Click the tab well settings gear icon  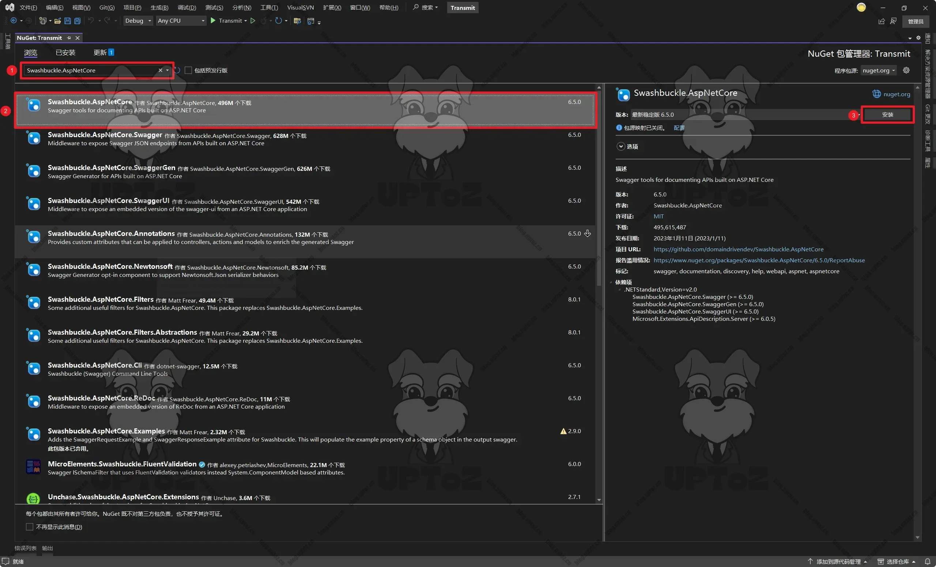[918, 38]
